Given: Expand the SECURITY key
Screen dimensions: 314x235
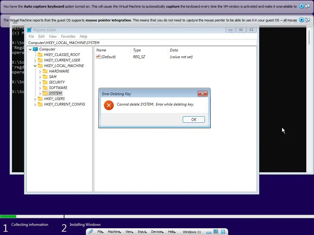Looking at the screenshot, I should (40, 82).
